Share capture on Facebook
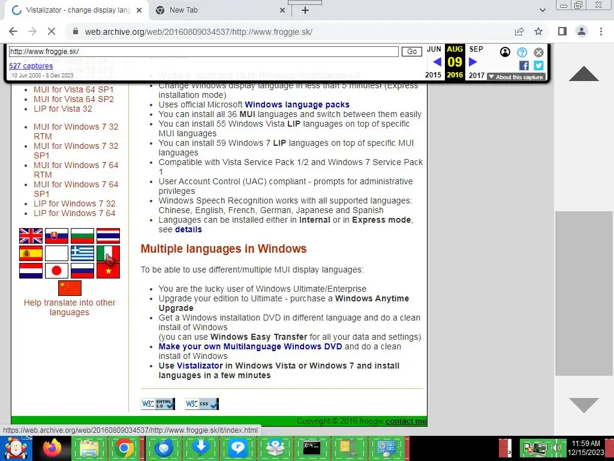Screen dimensions: 614x461 point(524,65)
